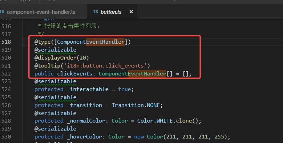Click ComponentEventHandler inside the @type decorator

(91, 42)
